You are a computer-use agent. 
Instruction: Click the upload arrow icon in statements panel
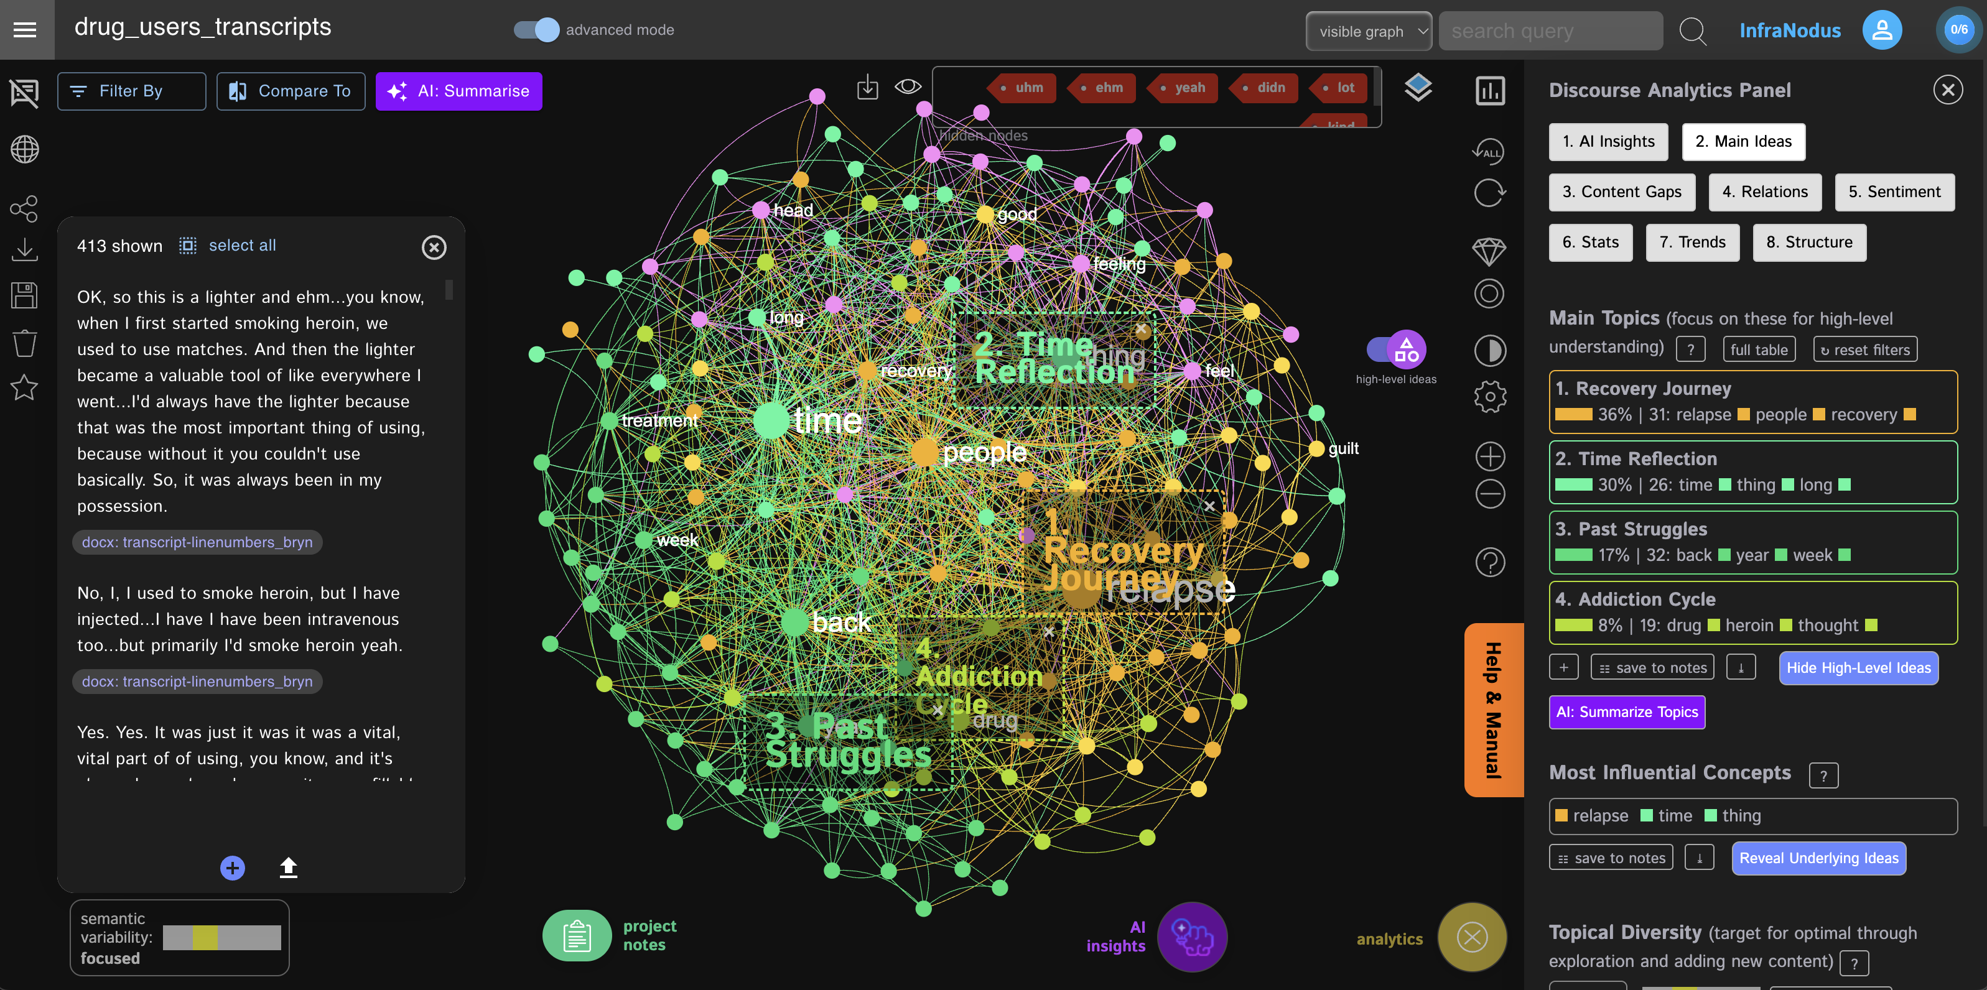coord(289,868)
